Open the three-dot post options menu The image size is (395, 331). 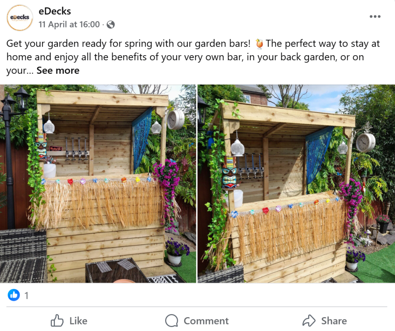[x=375, y=17]
